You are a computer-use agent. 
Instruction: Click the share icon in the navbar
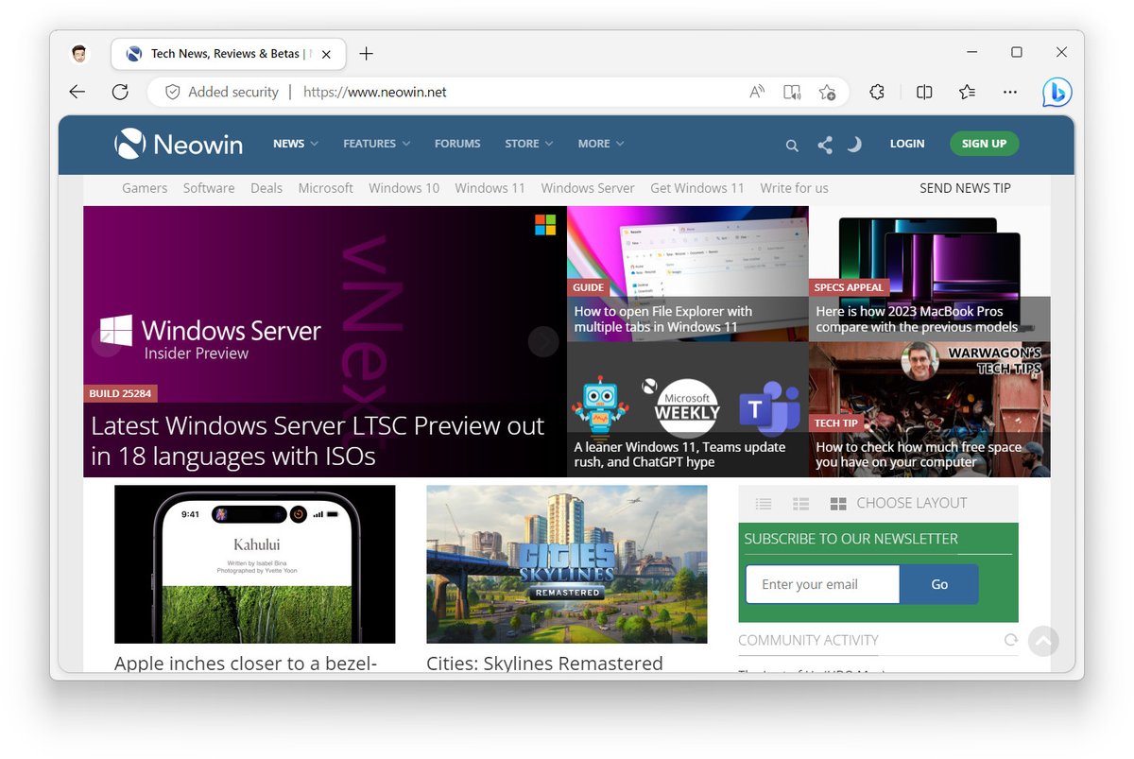tap(824, 145)
